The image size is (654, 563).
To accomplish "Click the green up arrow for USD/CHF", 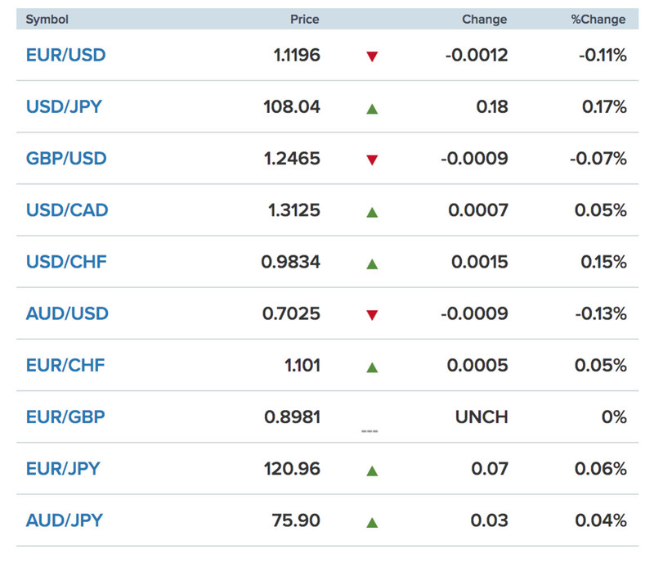I will click(372, 264).
